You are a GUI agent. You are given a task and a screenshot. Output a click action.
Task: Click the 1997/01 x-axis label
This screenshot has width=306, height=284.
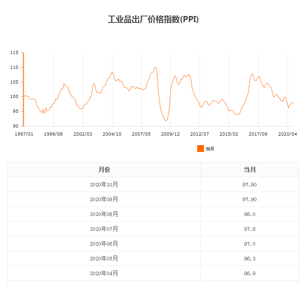tap(24, 134)
